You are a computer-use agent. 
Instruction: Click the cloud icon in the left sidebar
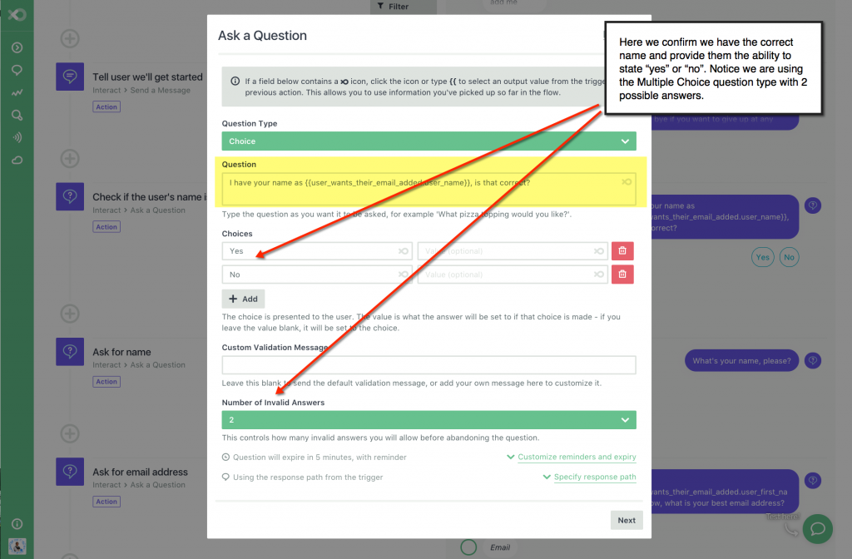tap(17, 160)
